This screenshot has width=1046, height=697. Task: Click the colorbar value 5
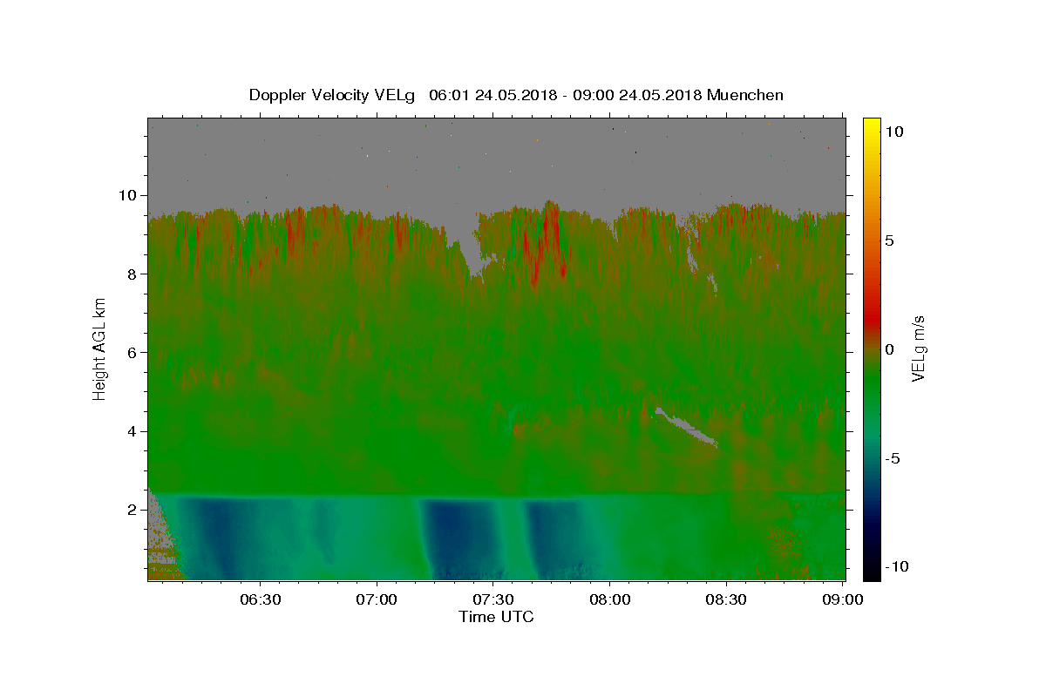coord(889,240)
